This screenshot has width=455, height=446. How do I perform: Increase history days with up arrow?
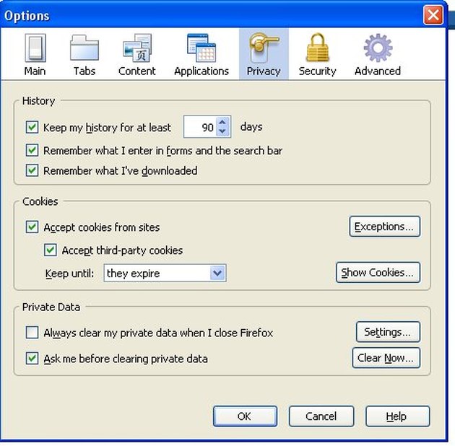pos(222,122)
